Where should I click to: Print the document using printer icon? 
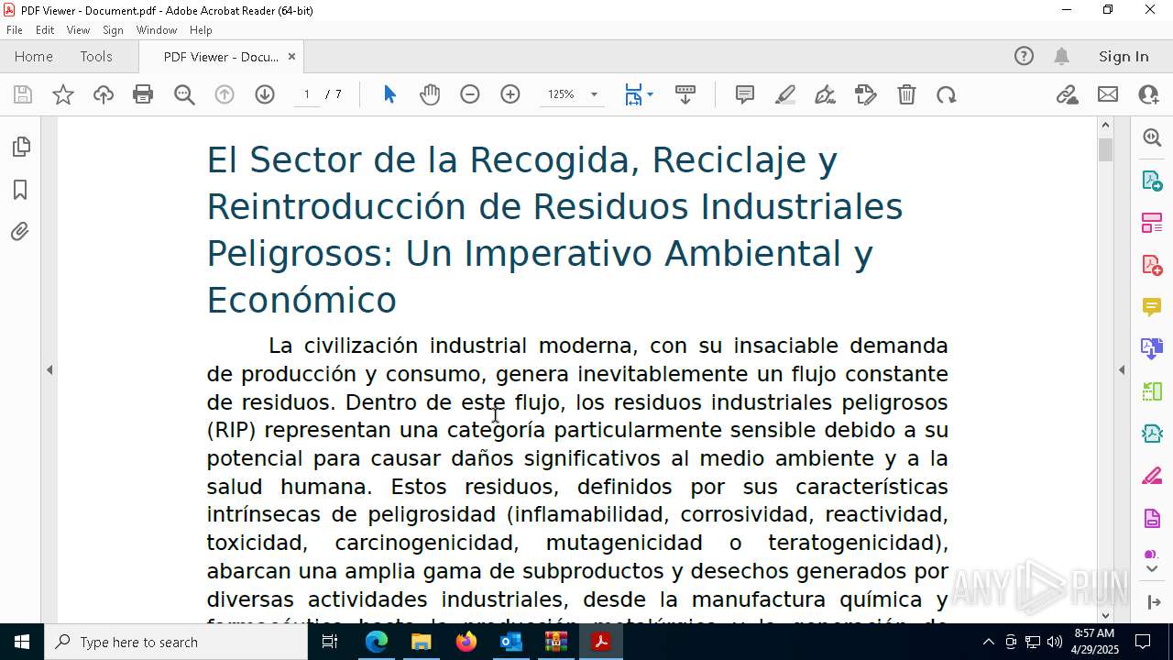pos(143,94)
